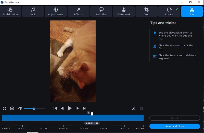Switch to the Subtitles tab
Image resolution: width=204 pixels, height=133 pixels.
[x=101, y=12]
